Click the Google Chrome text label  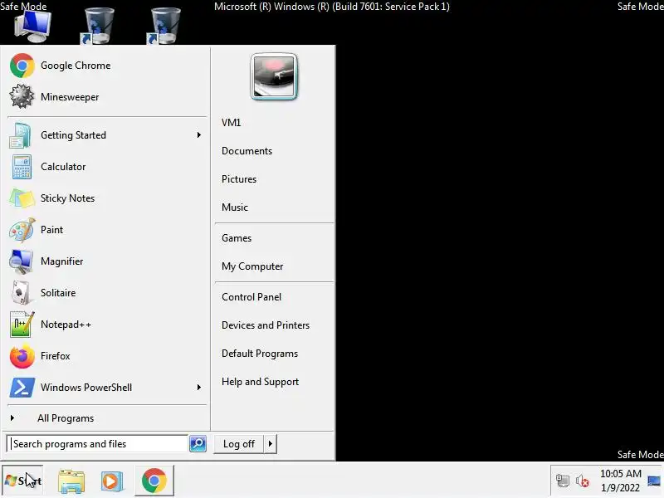pyautogui.click(x=76, y=66)
